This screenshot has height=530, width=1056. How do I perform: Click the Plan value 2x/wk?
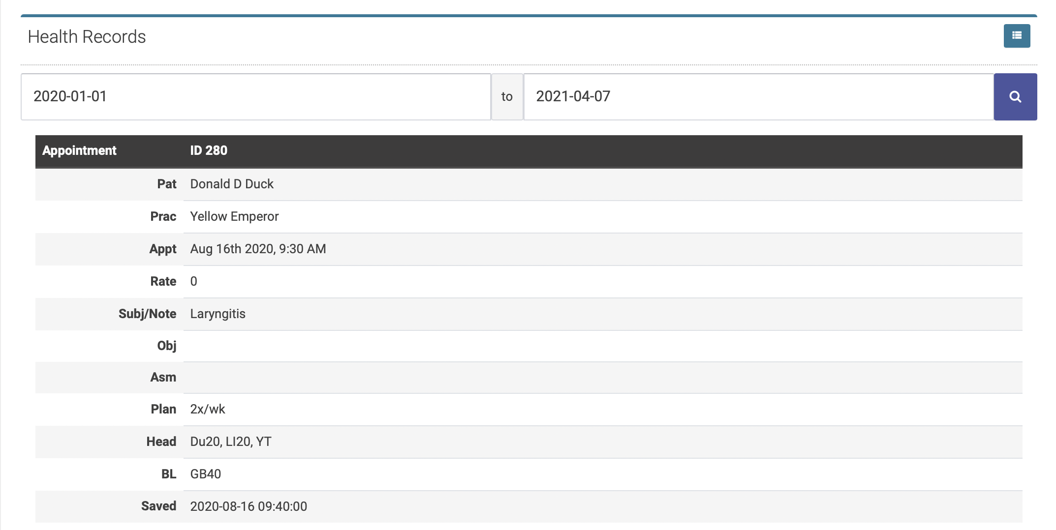click(208, 409)
